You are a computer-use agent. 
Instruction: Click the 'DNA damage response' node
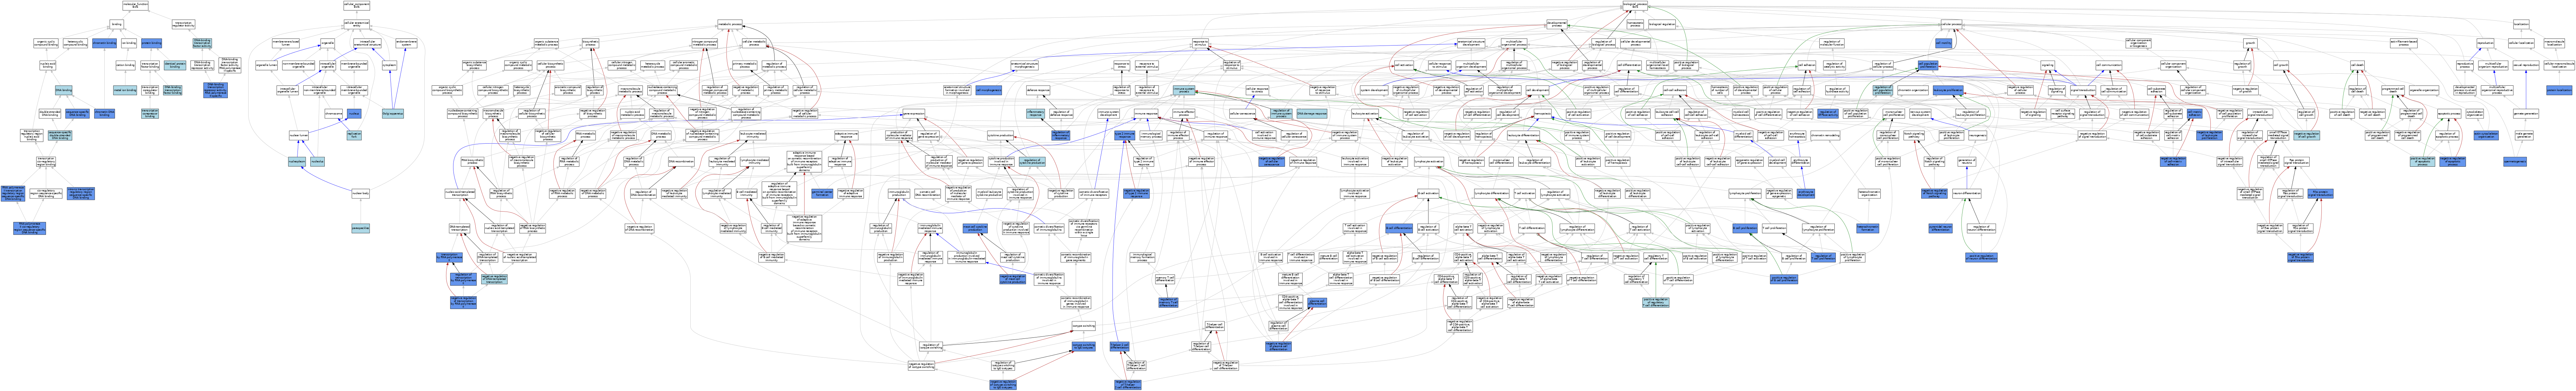pyautogui.click(x=1312, y=114)
